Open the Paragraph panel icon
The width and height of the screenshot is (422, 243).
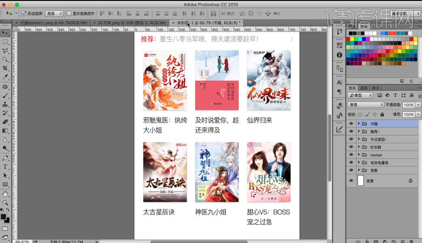tap(339, 92)
